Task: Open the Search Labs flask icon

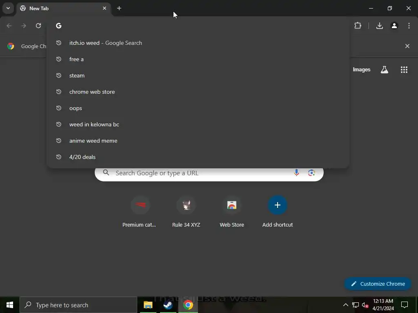Action: pos(385,69)
